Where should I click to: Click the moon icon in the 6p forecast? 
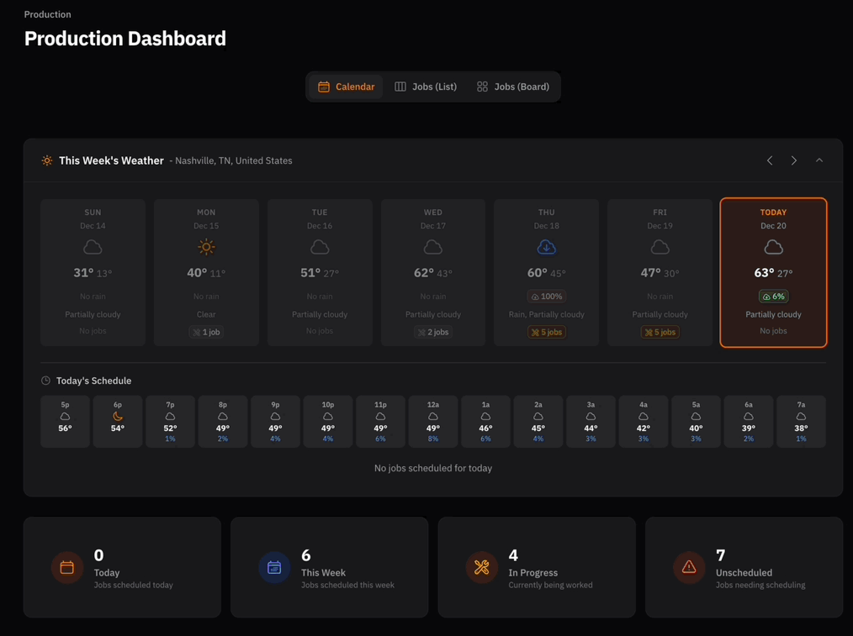coord(117,416)
